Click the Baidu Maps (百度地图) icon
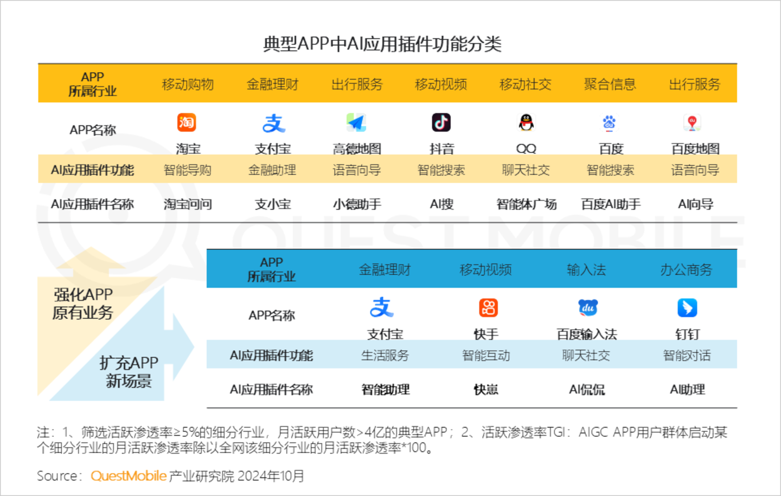The image size is (781, 496). [692, 123]
